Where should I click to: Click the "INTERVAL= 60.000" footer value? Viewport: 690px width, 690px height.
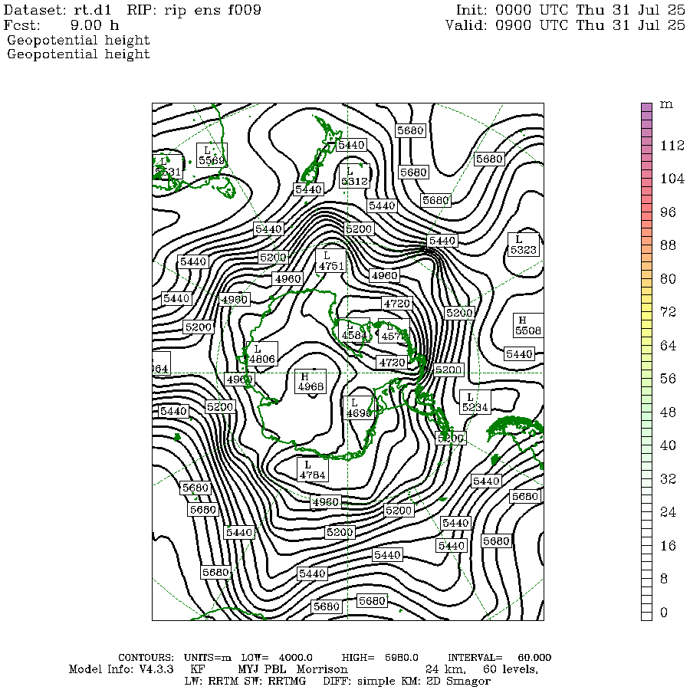499,658
